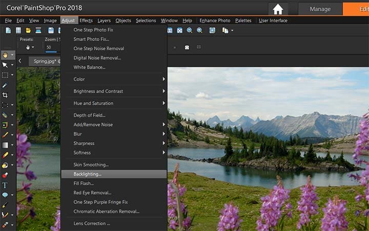This screenshot has width=369, height=231.
Task: Select the Pan hand tool
Action: 5,55
